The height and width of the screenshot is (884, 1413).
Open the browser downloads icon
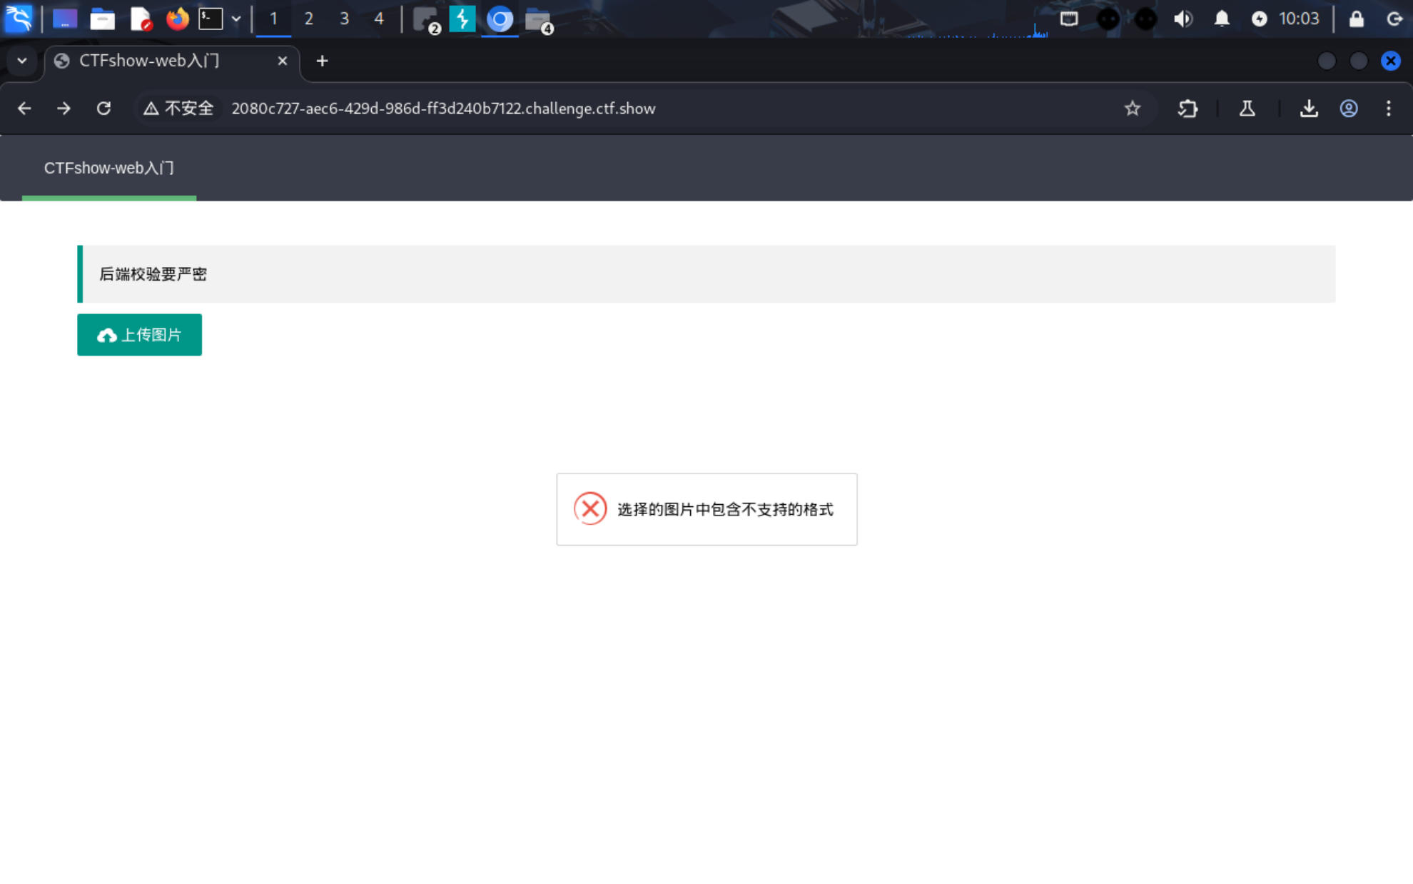point(1308,109)
